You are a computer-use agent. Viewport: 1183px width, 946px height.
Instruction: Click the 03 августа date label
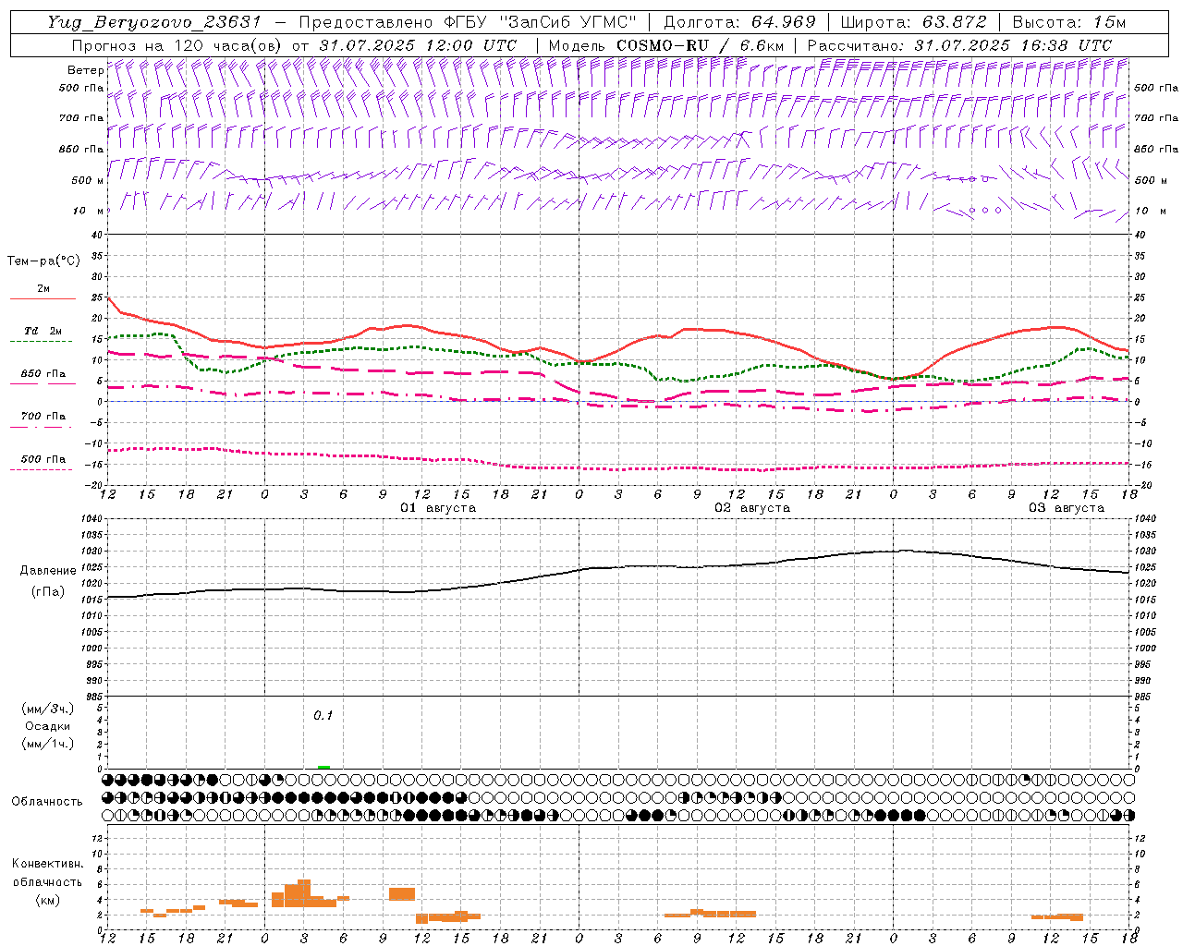pos(1067,508)
